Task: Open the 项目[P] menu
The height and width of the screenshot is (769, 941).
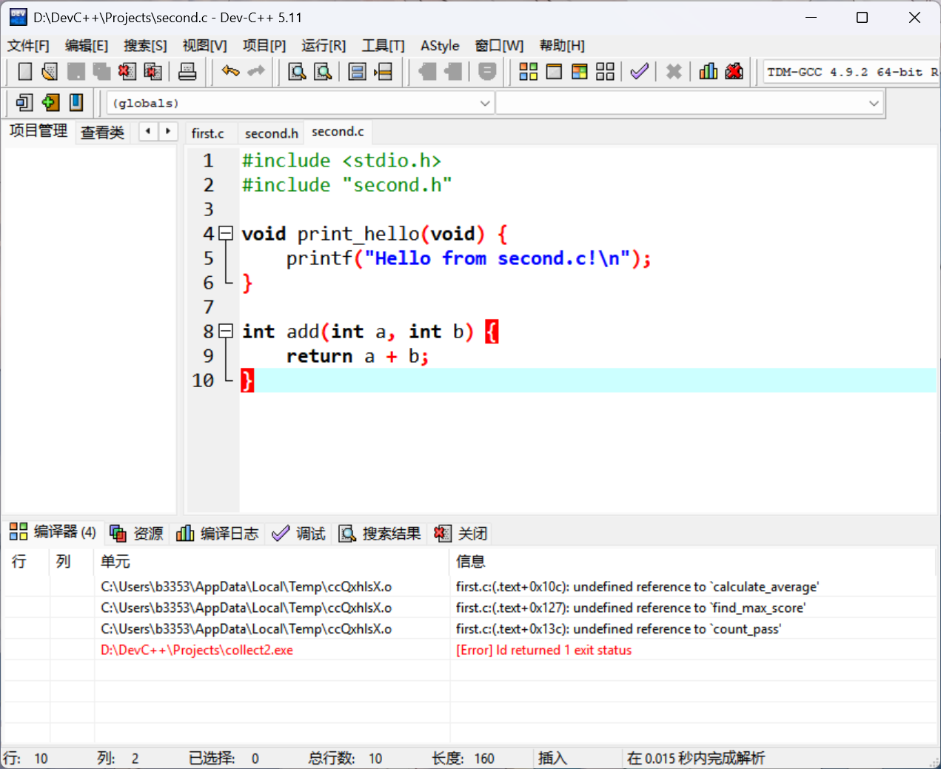Action: tap(264, 46)
